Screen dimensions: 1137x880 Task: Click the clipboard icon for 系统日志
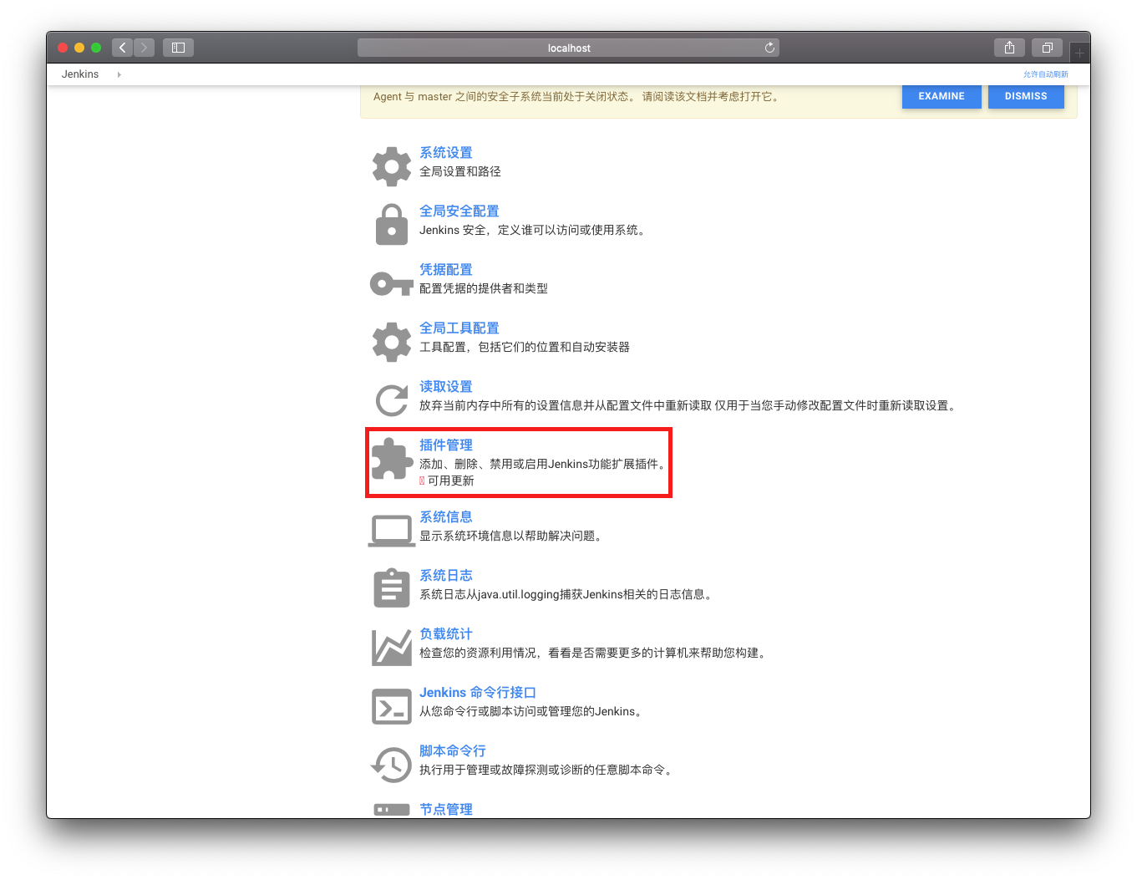[x=391, y=588]
